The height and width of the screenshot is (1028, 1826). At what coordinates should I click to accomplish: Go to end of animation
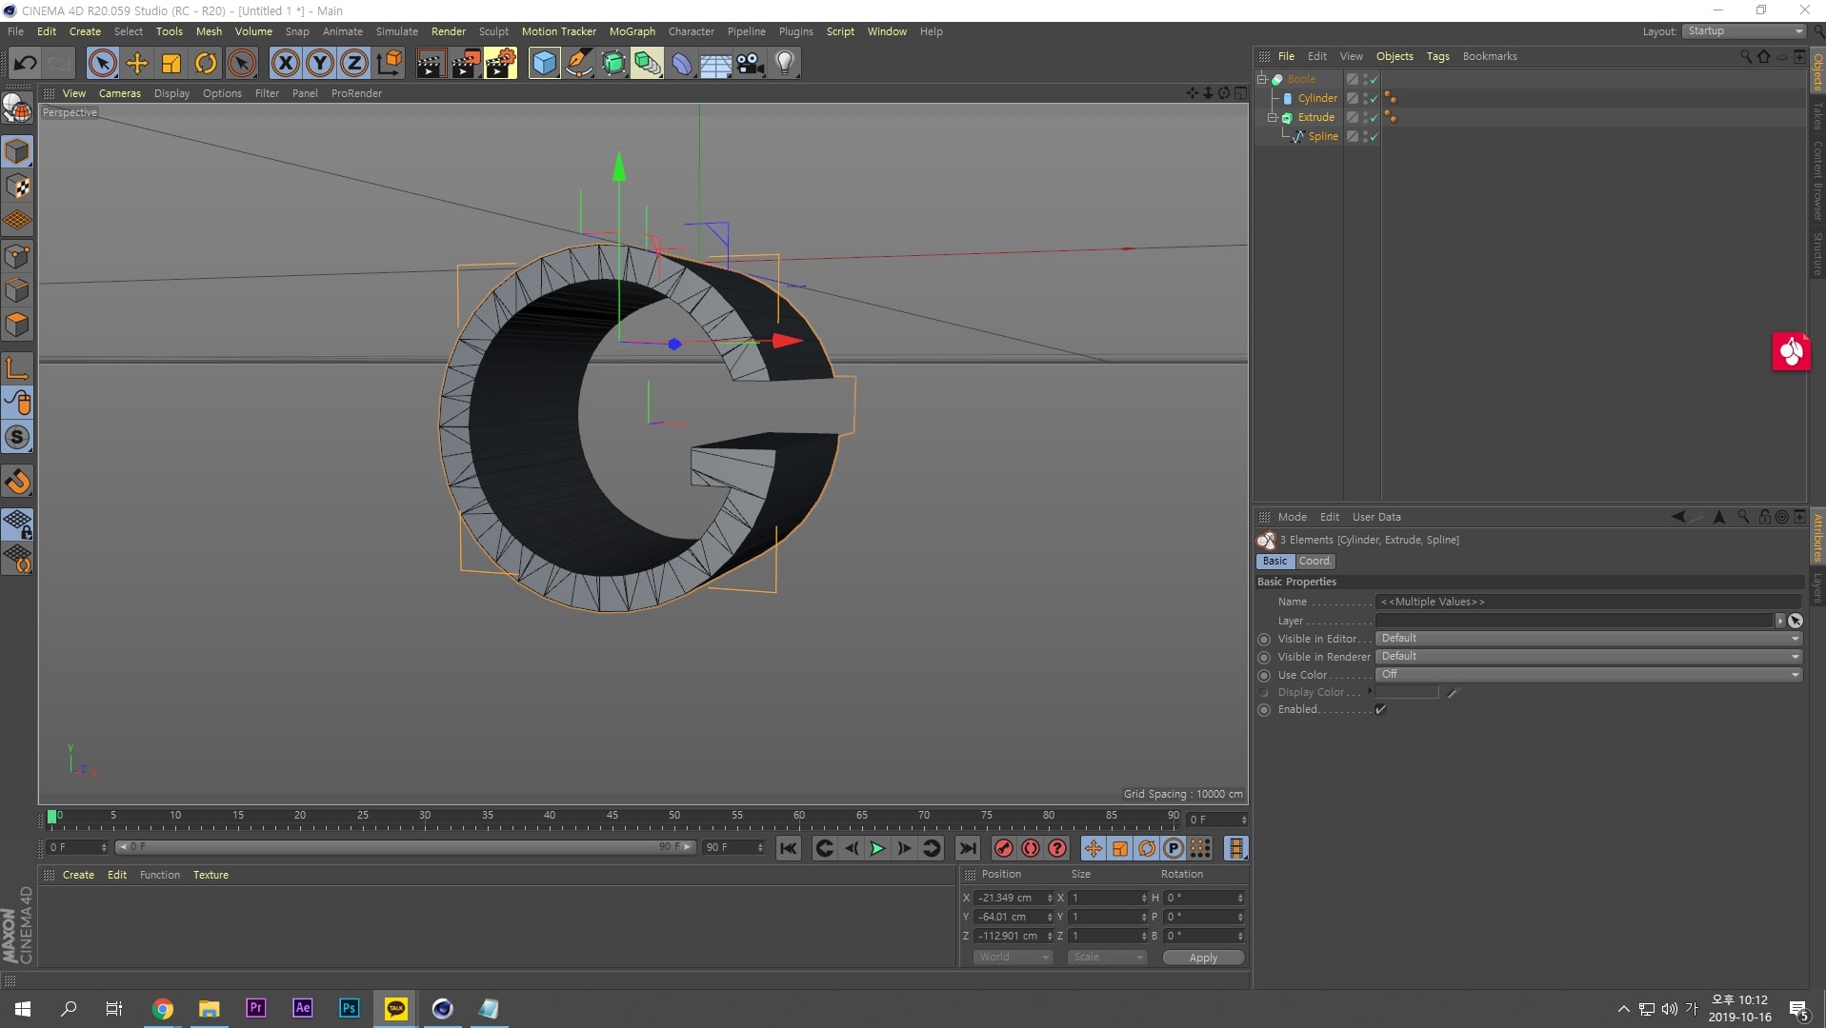click(x=967, y=848)
